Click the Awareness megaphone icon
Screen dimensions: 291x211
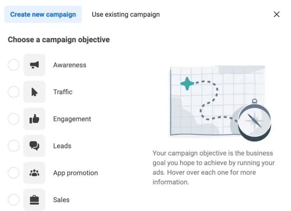34,65
